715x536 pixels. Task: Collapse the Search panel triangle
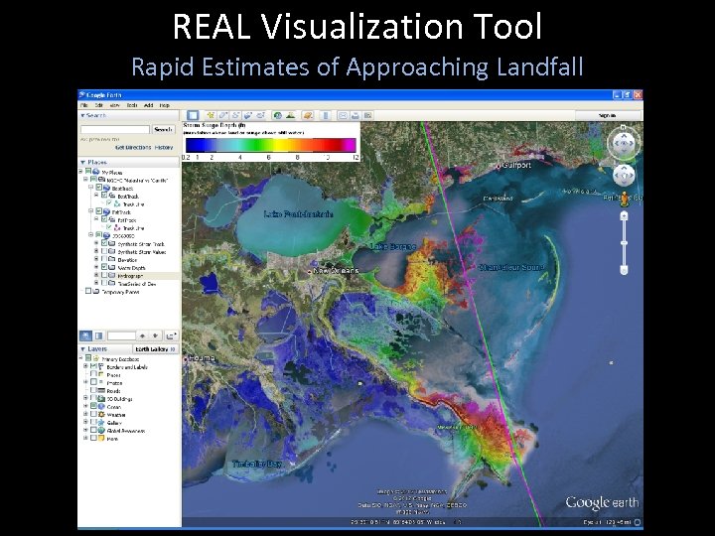click(x=82, y=116)
